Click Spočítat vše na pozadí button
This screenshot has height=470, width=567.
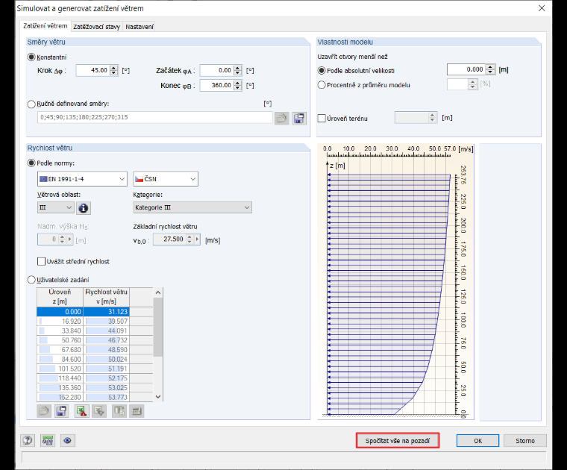click(398, 441)
